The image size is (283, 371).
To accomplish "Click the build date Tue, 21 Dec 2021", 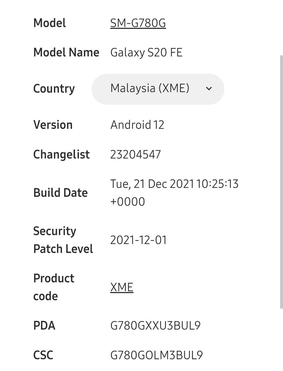I will pyautogui.click(x=152, y=184).
